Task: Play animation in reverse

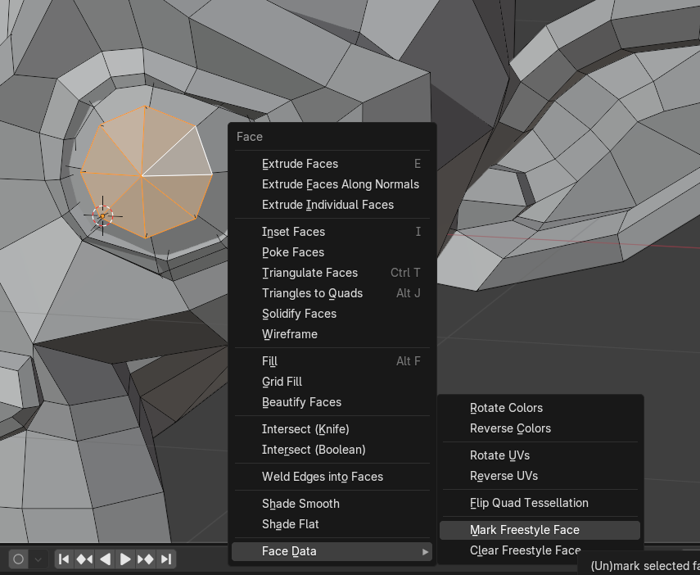Action: pos(105,559)
